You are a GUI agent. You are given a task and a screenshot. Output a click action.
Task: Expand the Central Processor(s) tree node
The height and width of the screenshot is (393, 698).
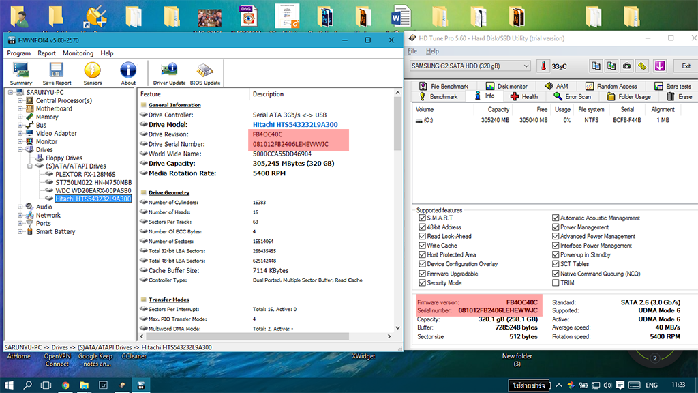tap(20, 101)
